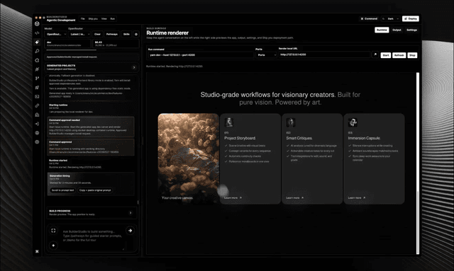Click the tools icon at the bottom of the sidebar

click(37, 251)
